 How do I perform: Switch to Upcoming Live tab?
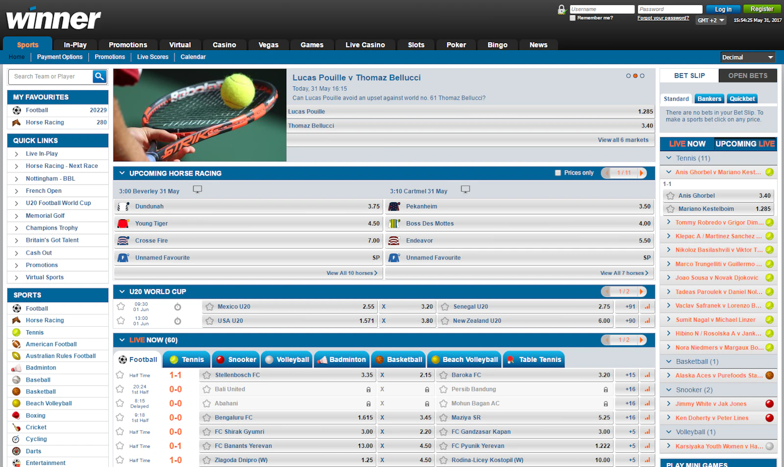(x=745, y=144)
